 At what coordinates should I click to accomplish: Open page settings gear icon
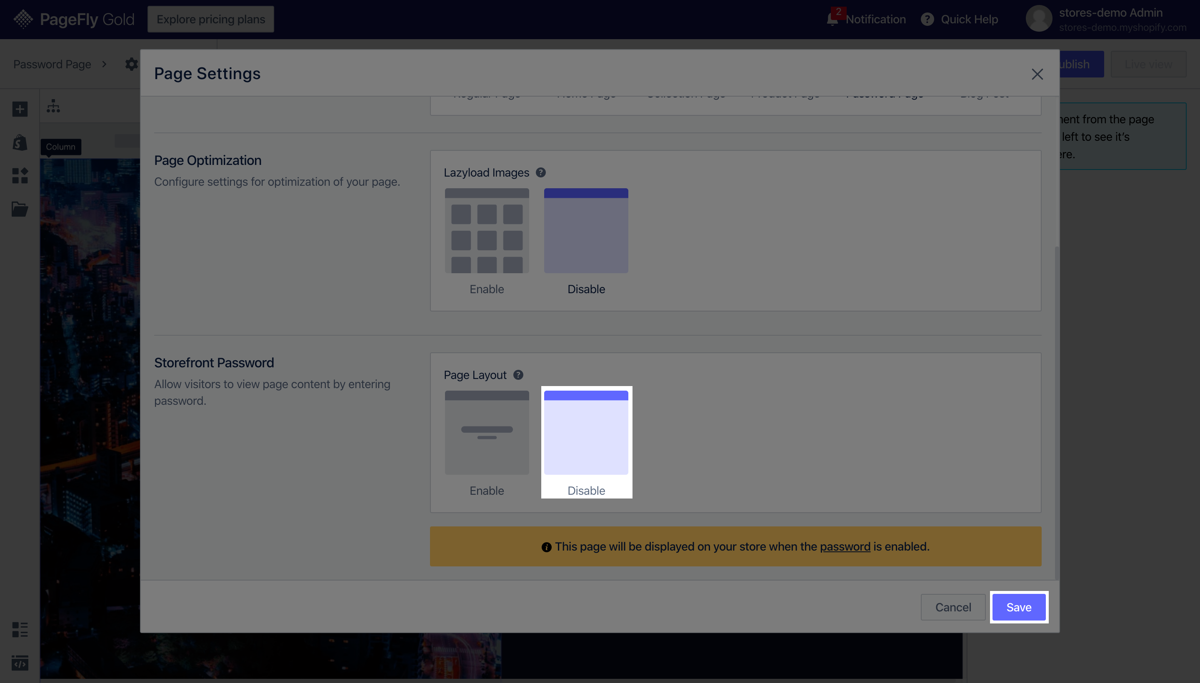pyautogui.click(x=131, y=64)
